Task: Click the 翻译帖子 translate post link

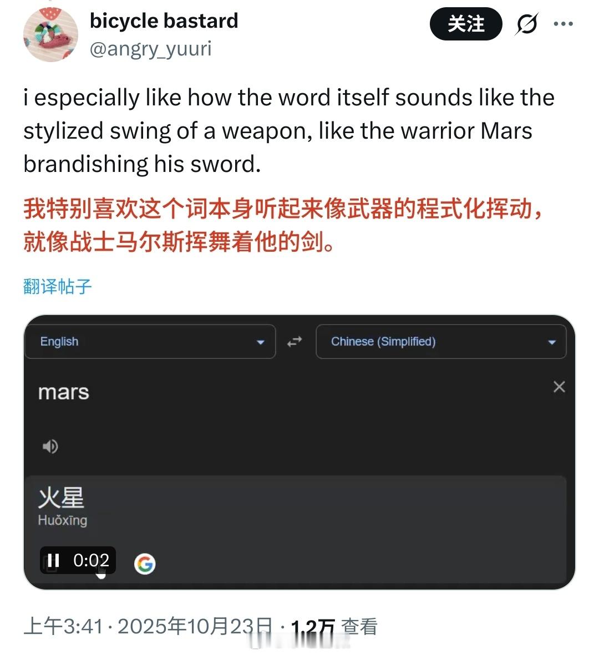Action: [57, 287]
